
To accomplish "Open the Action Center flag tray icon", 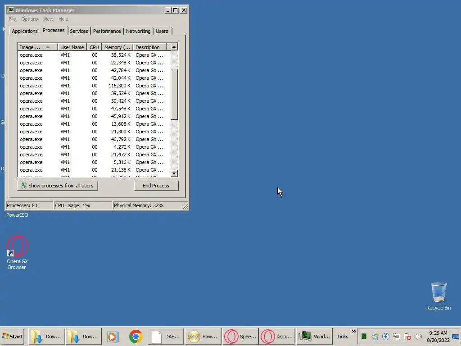I will click(x=407, y=336).
